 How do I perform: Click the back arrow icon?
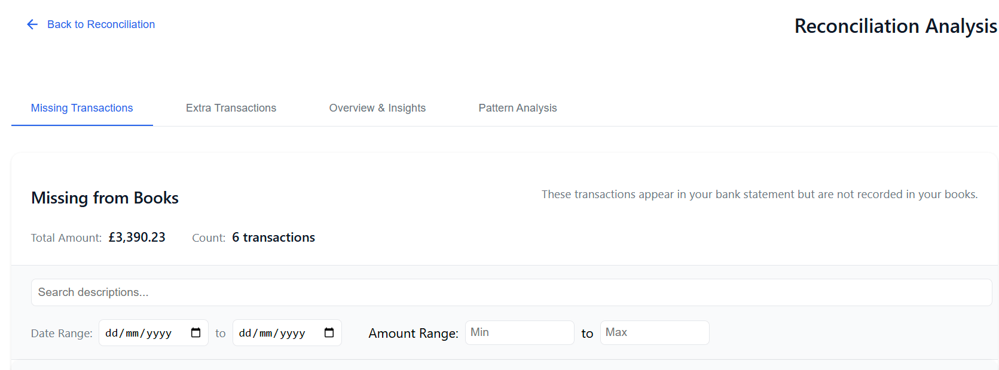point(32,24)
